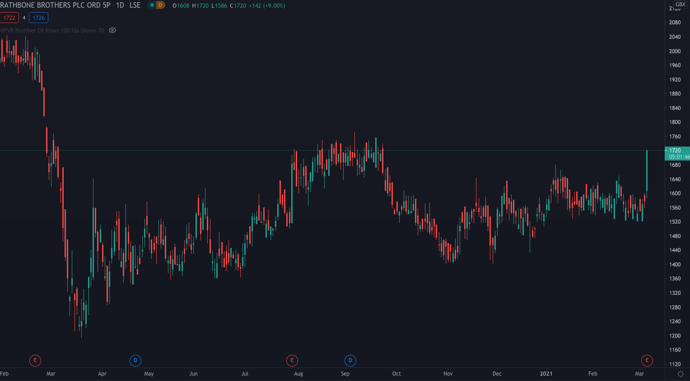
Task: Select the VPVR Number Of Rows indicator label
Action: point(52,31)
